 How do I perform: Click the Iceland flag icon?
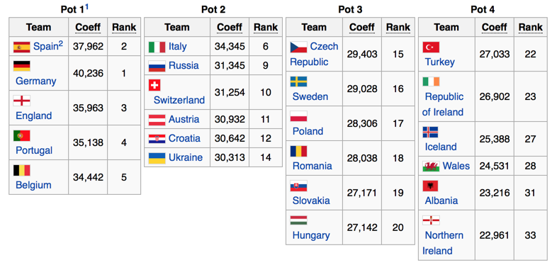430,132
